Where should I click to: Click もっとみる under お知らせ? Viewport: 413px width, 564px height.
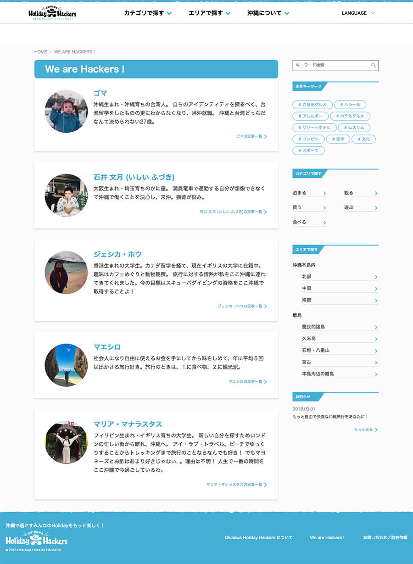366,430
